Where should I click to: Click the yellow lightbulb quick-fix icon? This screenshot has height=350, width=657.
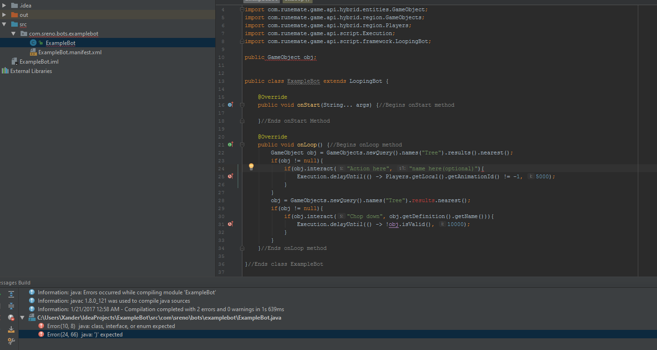click(x=251, y=167)
